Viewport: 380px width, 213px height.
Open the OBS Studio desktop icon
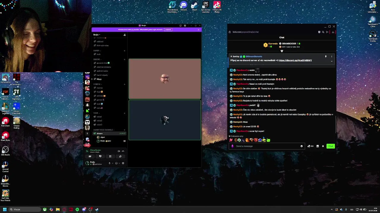click(x=5, y=151)
